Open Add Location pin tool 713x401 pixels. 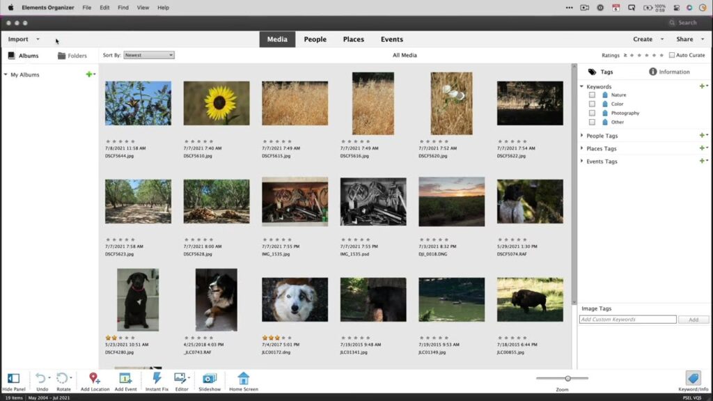95,378
